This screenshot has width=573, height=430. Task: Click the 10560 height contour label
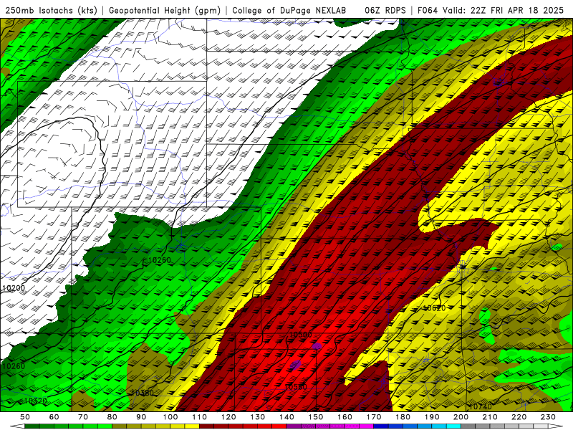[x=296, y=387]
